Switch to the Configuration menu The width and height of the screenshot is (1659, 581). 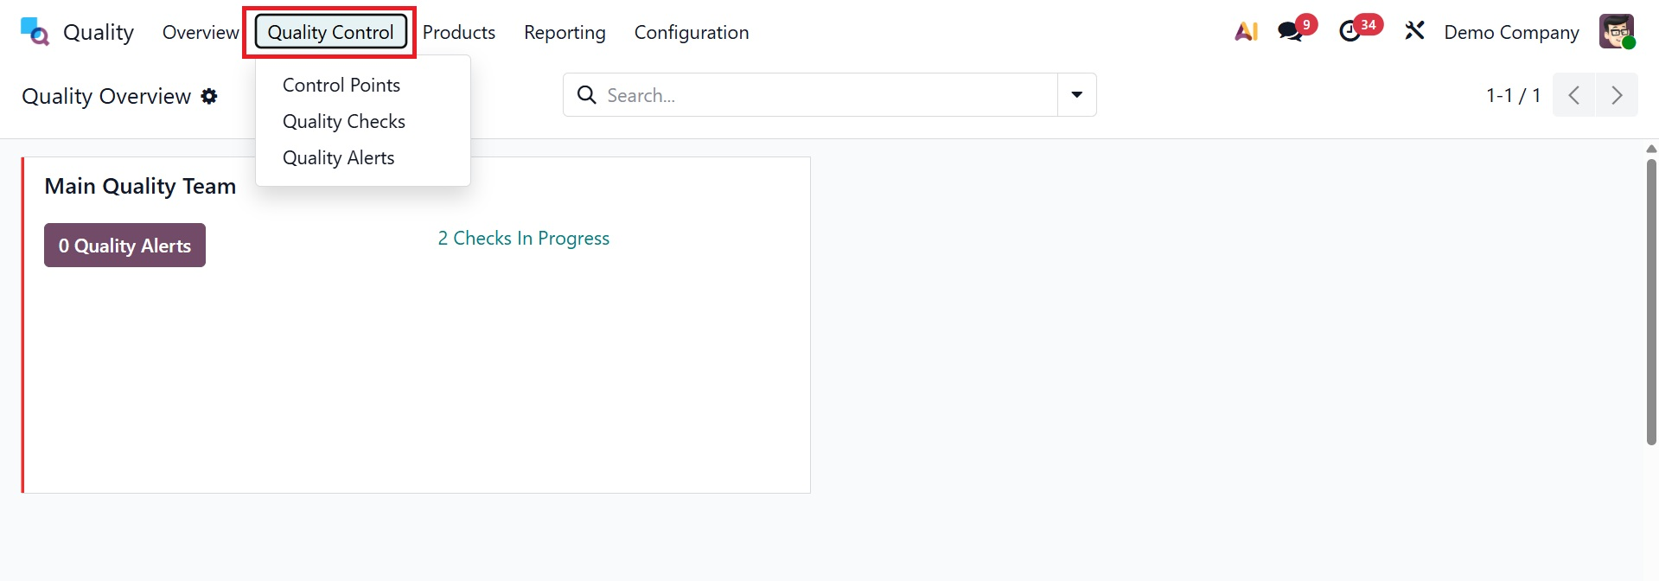(691, 32)
